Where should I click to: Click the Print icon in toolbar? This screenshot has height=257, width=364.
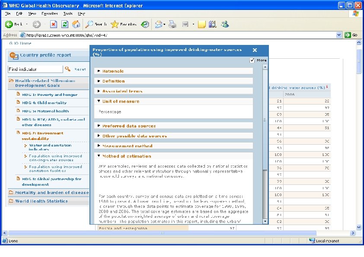pyautogui.click(x=172, y=24)
